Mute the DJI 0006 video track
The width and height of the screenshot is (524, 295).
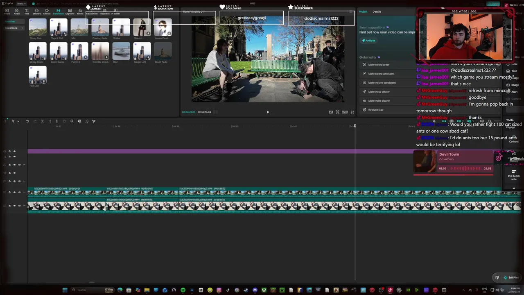point(19,192)
